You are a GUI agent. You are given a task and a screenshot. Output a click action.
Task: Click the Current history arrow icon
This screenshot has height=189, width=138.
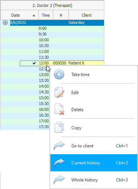tap(59, 163)
